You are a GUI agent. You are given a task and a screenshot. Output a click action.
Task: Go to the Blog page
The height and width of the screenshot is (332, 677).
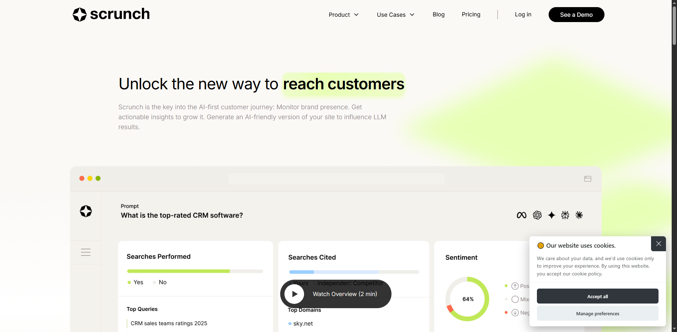coord(438,14)
